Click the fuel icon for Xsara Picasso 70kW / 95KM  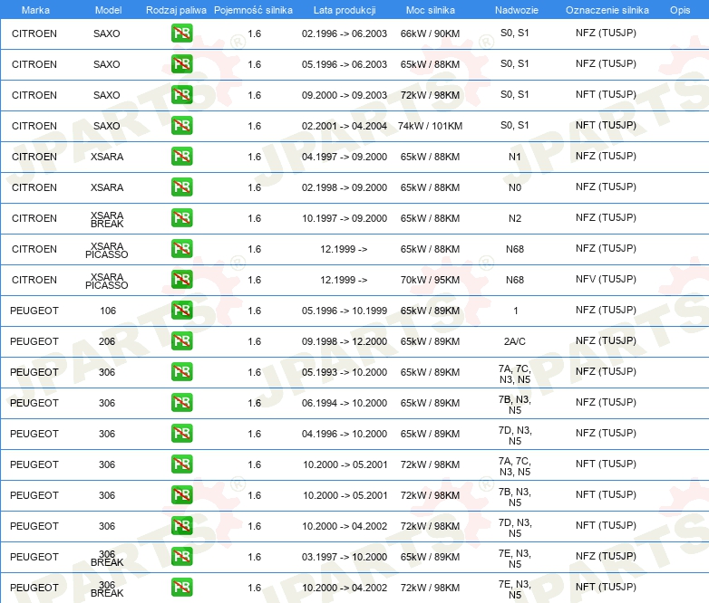click(181, 279)
